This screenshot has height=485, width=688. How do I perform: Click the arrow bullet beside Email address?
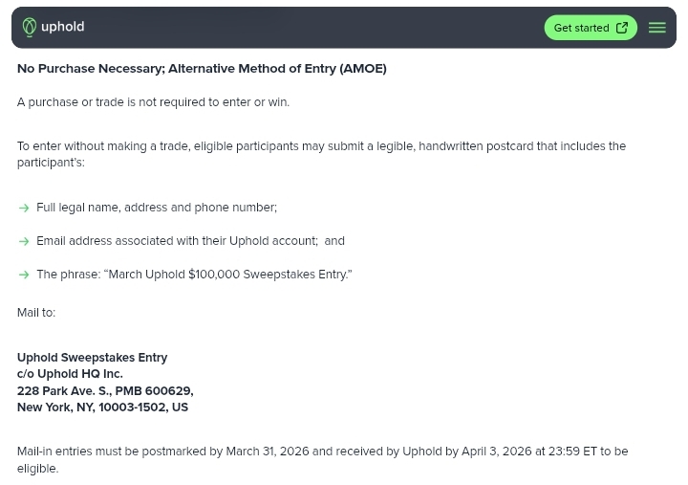coord(24,241)
